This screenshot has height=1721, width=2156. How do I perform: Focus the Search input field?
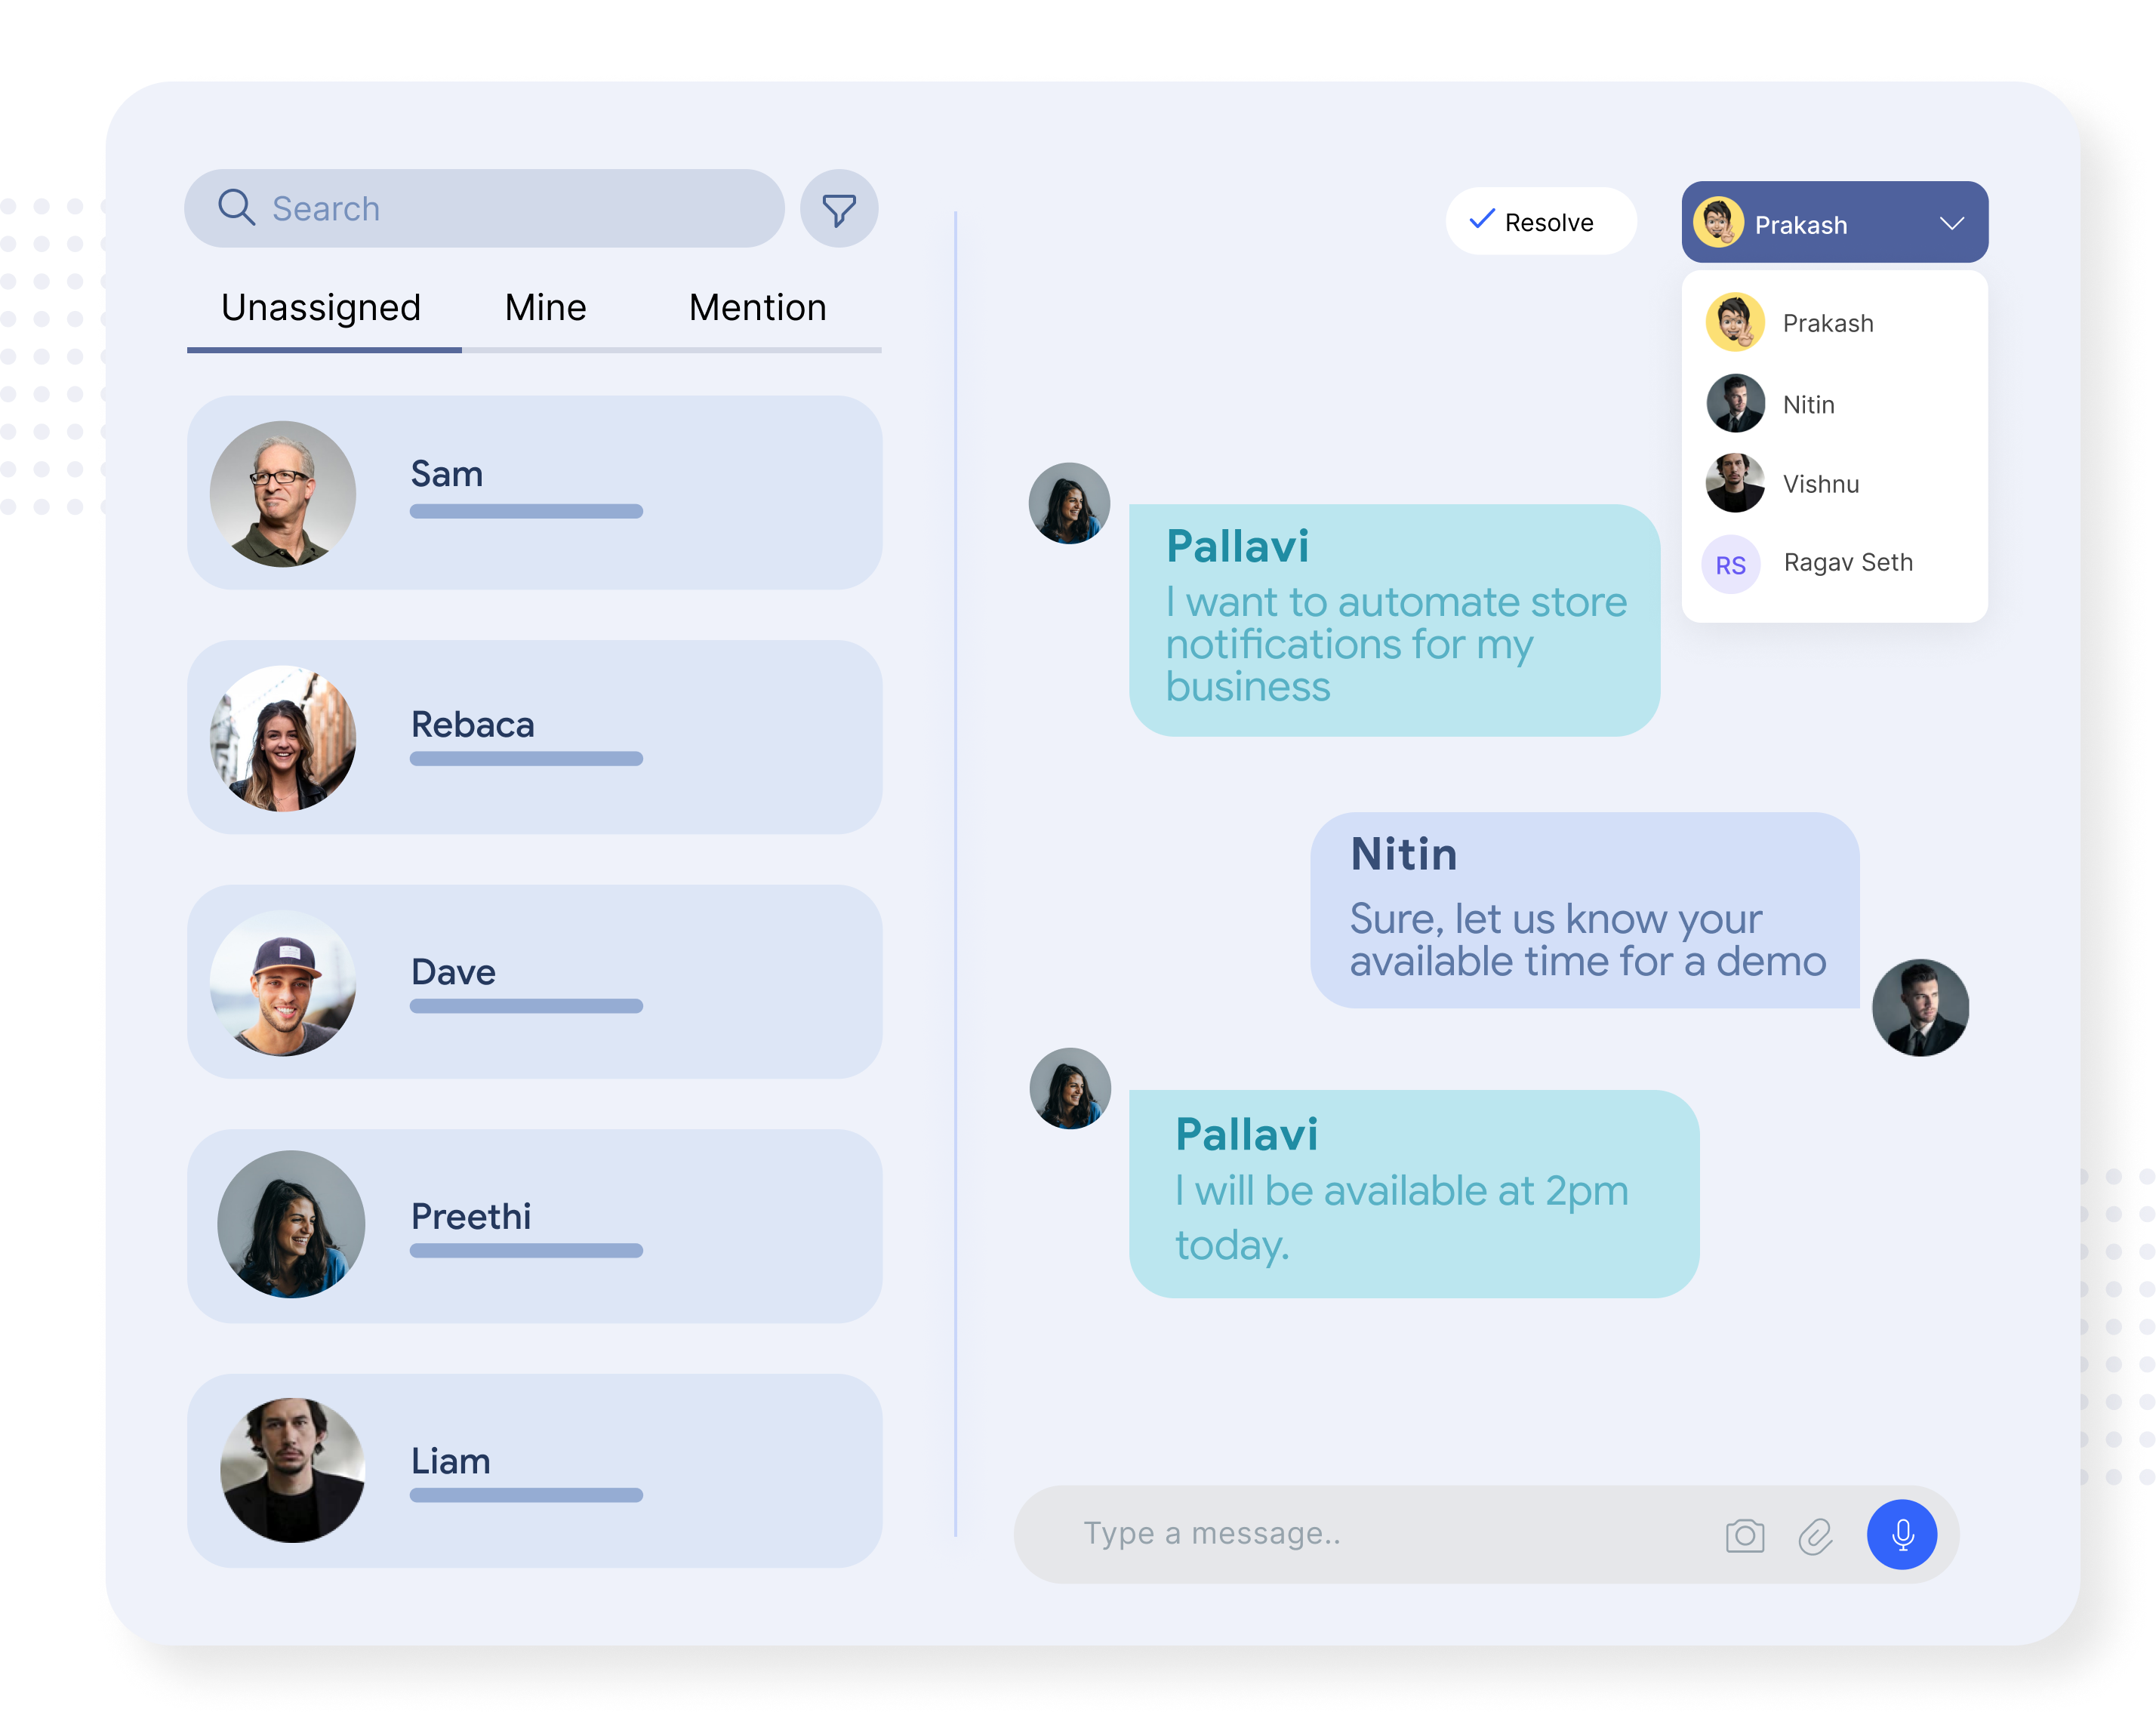tap(484, 208)
